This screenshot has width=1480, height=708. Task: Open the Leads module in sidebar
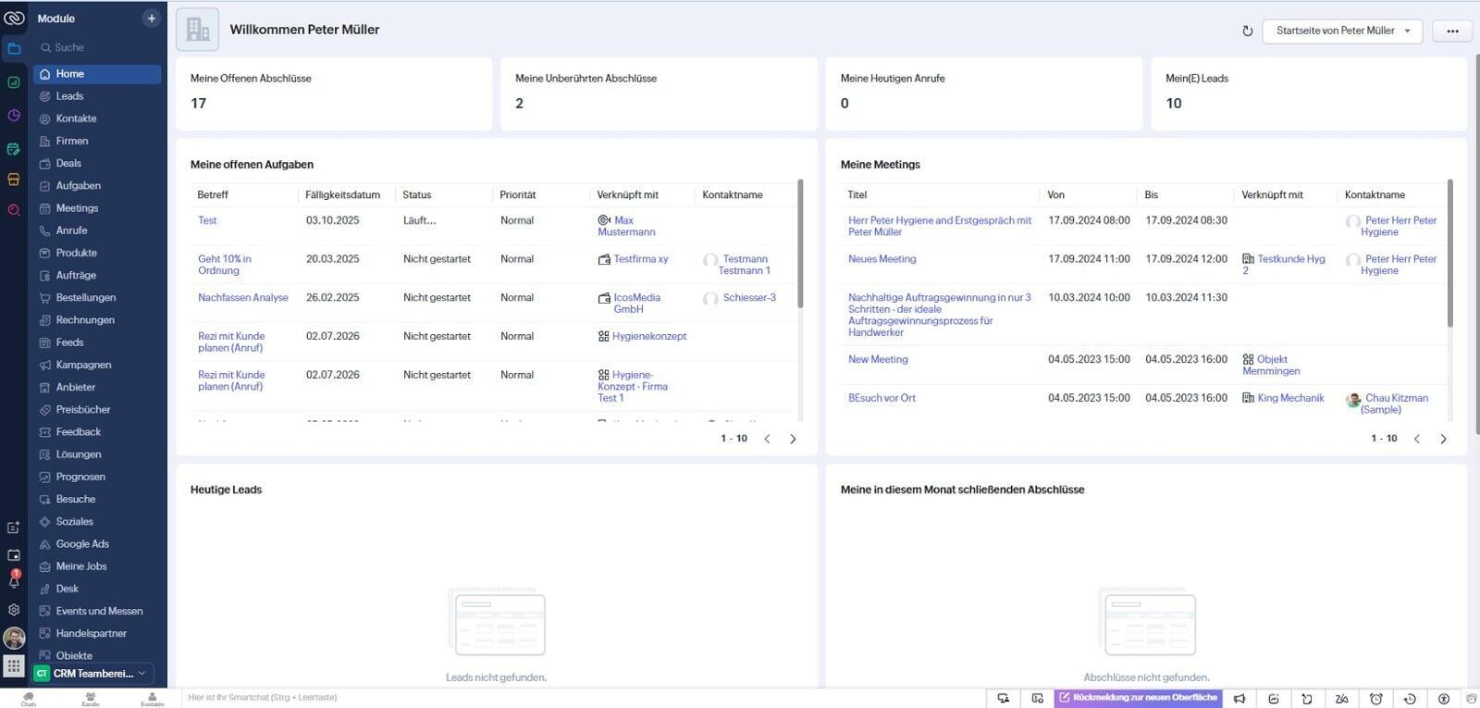[69, 96]
